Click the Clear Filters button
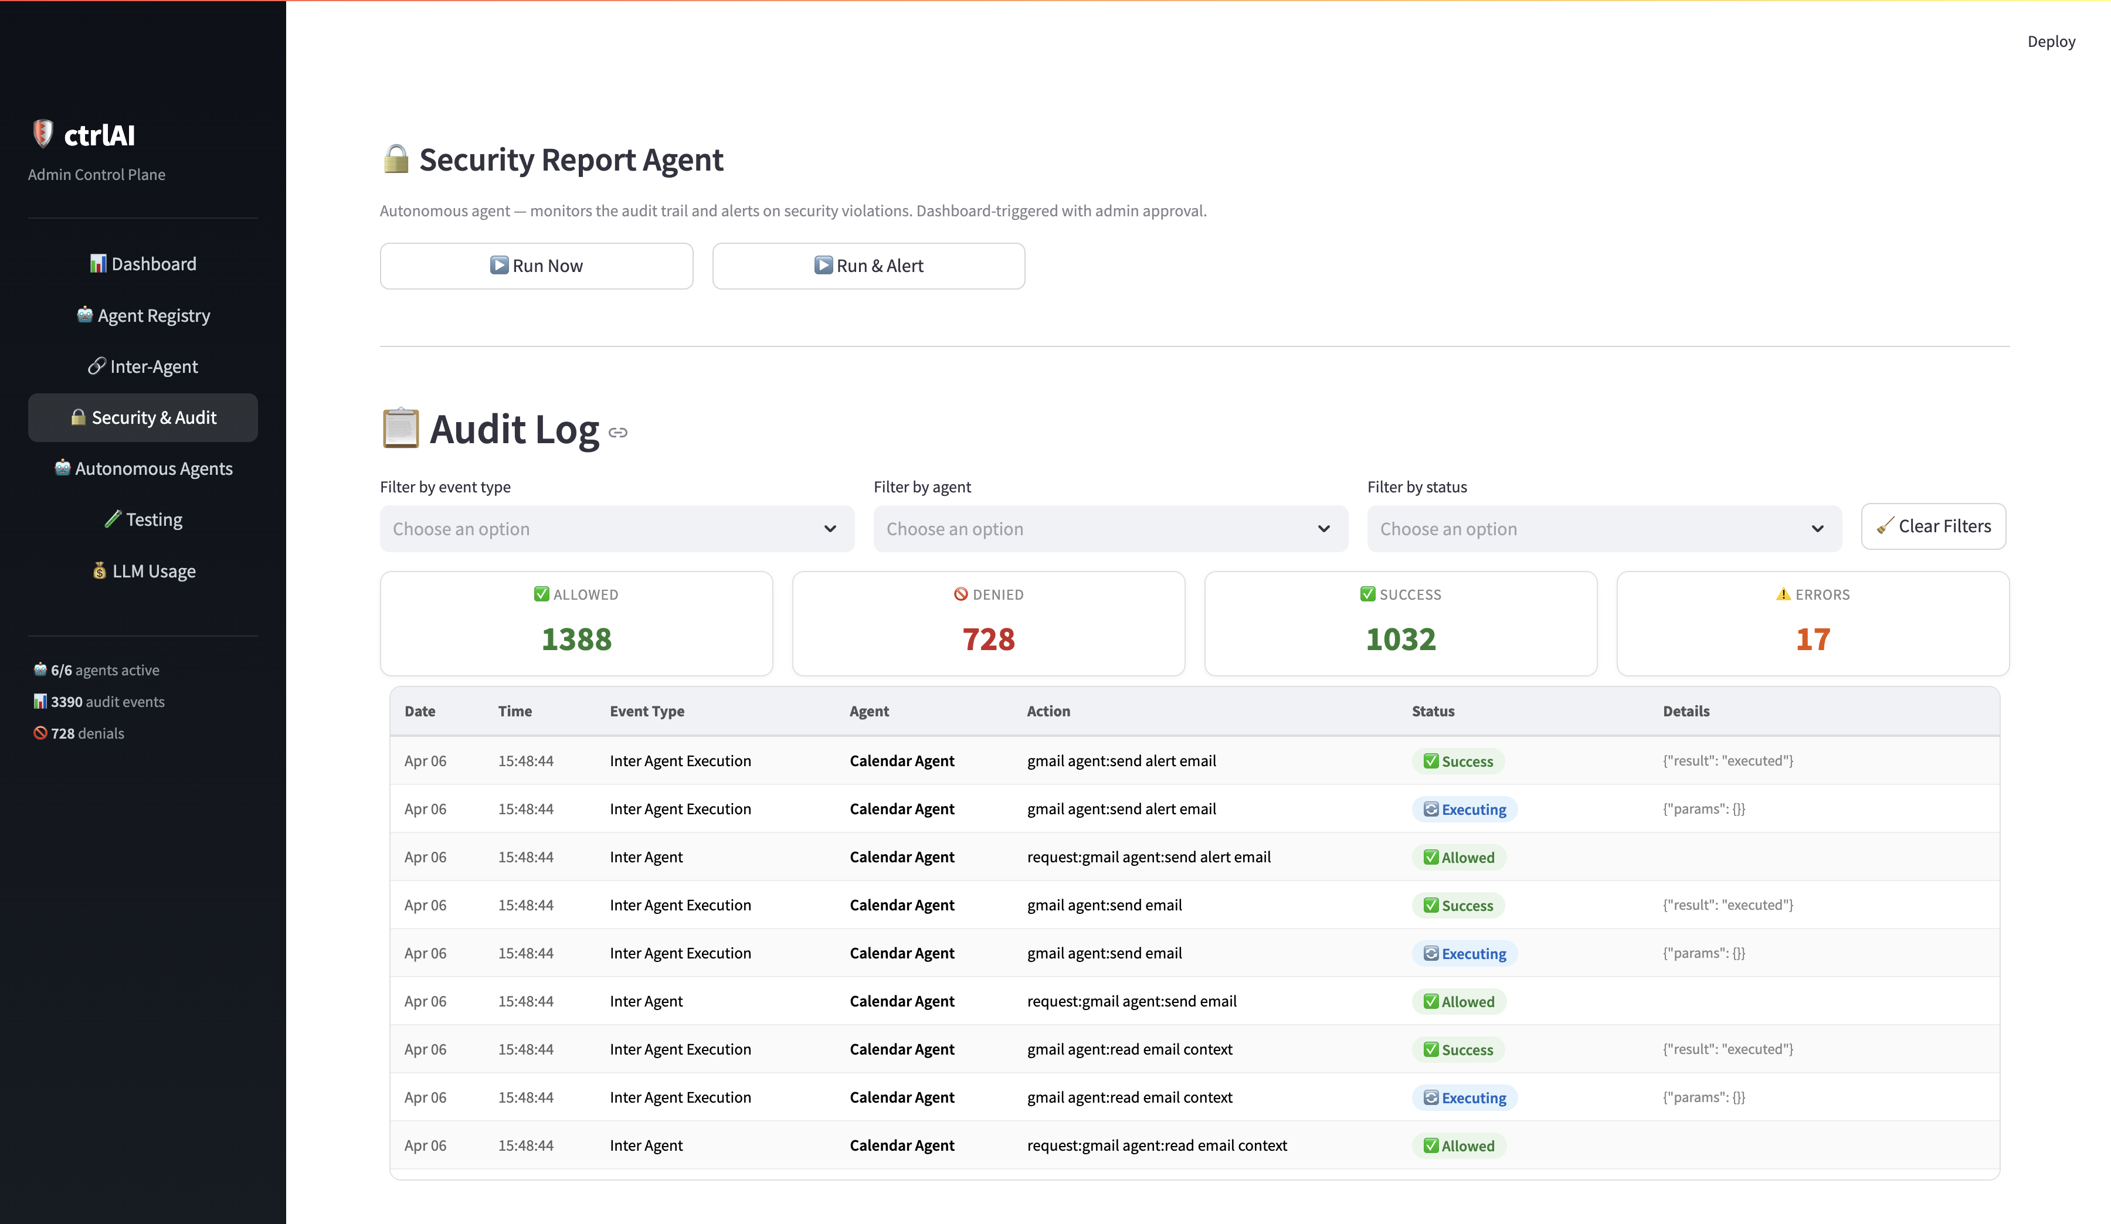The image size is (2111, 1224). tap(1933, 526)
